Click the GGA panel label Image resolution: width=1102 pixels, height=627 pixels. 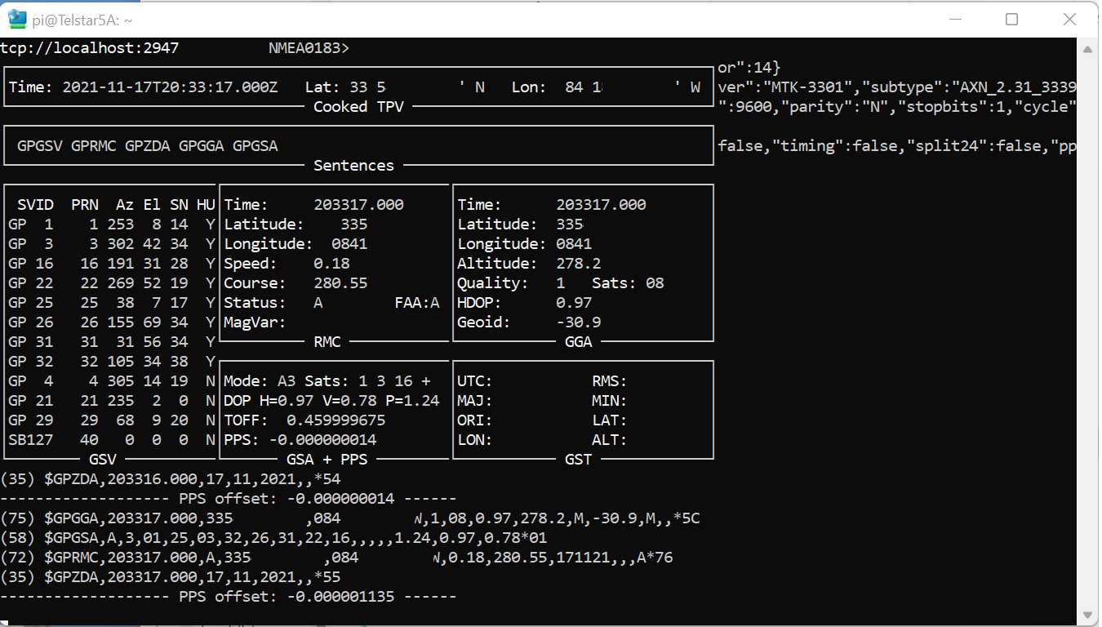580,341
